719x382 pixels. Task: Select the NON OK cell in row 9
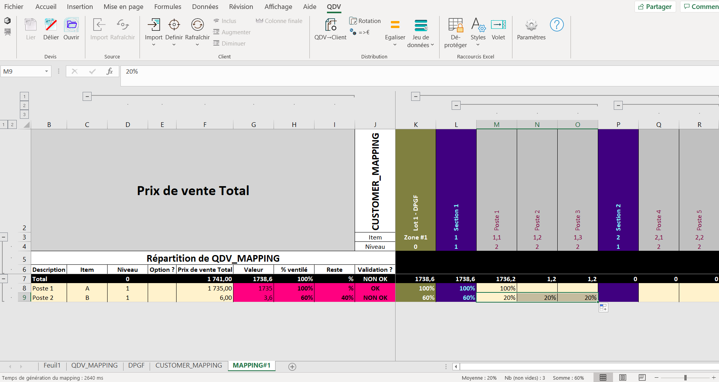pos(375,298)
